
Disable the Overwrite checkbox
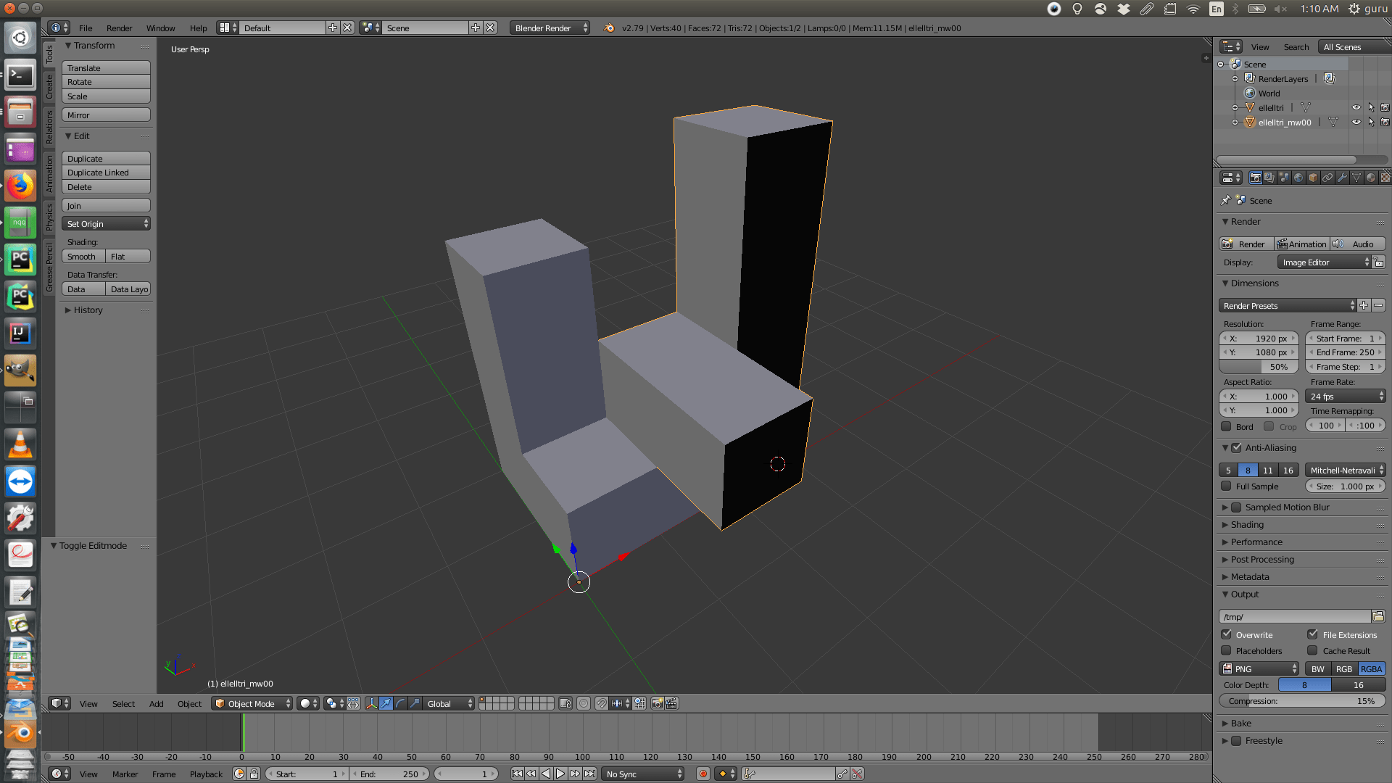coord(1227,634)
